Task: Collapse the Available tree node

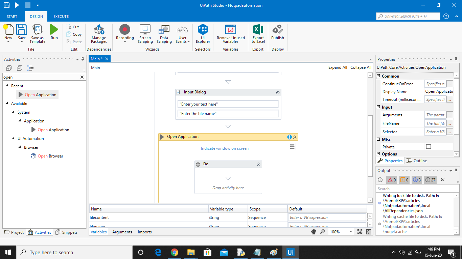Action: point(7,103)
